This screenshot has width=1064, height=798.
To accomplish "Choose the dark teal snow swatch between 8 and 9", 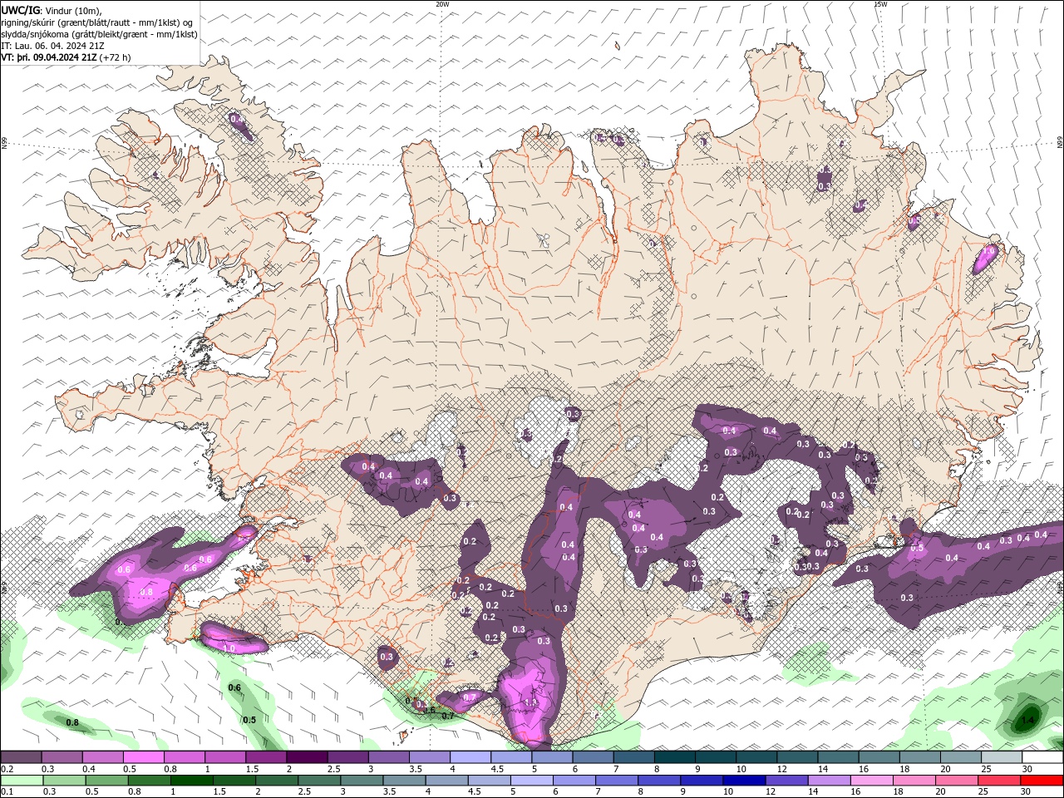I will point(674,757).
